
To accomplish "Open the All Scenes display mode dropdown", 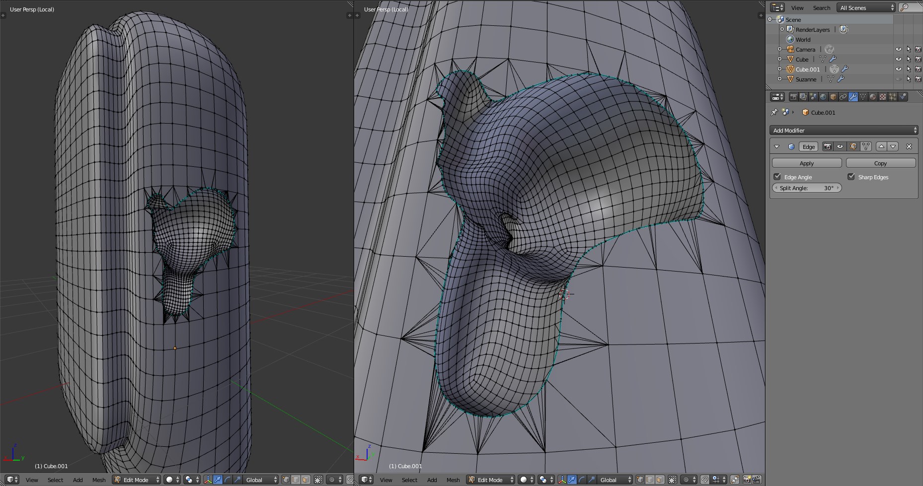I will pos(867,7).
